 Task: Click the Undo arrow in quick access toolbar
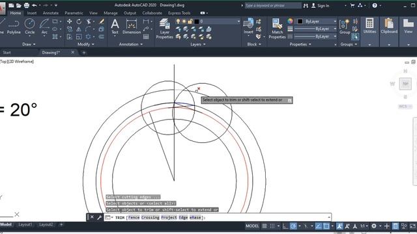point(35,5)
